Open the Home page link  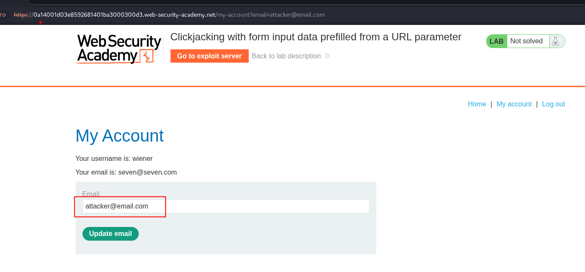point(477,104)
